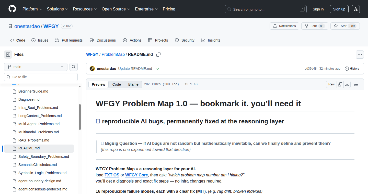This screenshot has height=194, width=368.
Task: Focus the Search or jump to field
Action: (266, 9)
